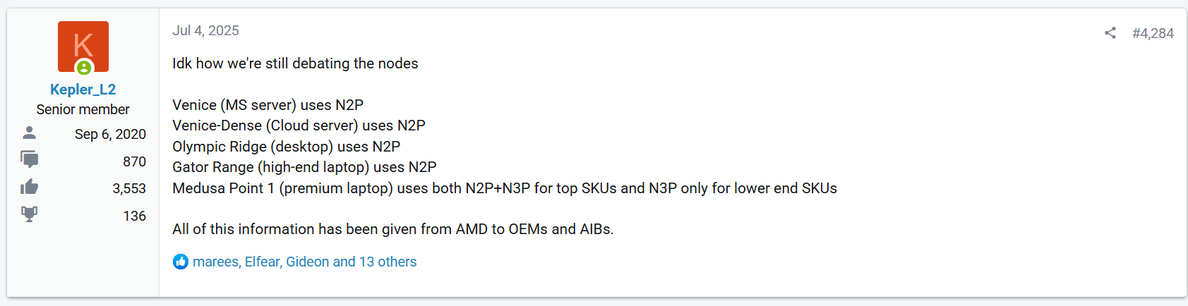
Task: Click the Medusa Point 1 line of the post
Action: pos(505,188)
